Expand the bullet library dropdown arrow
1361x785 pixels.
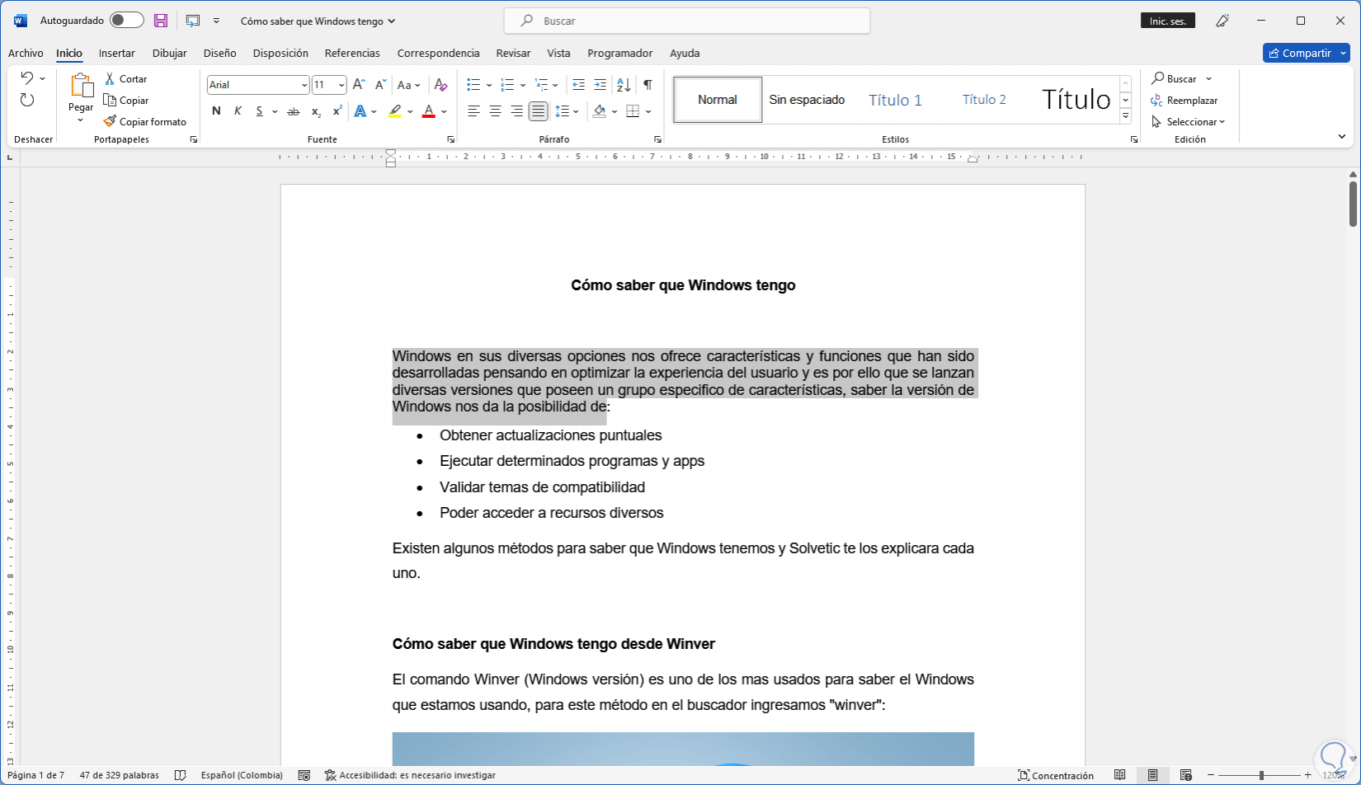(489, 85)
